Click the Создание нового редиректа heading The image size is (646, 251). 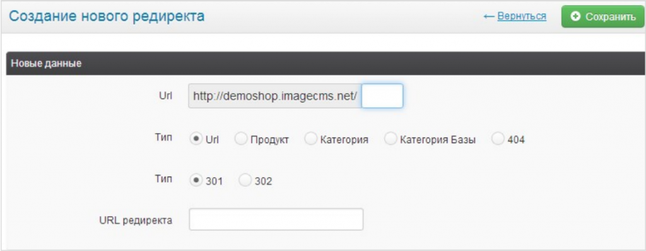pos(107,16)
